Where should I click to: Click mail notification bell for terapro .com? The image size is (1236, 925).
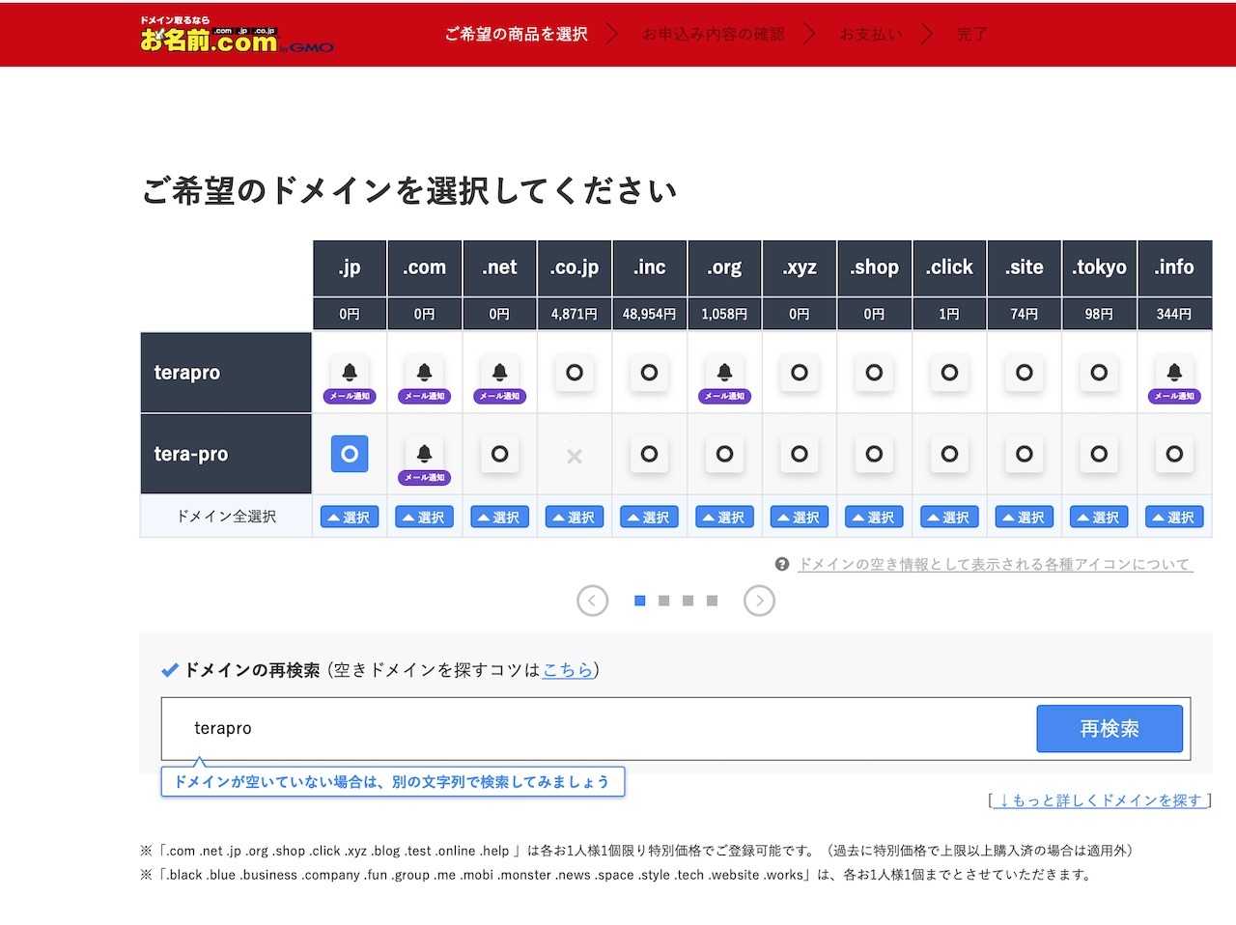tap(424, 374)
